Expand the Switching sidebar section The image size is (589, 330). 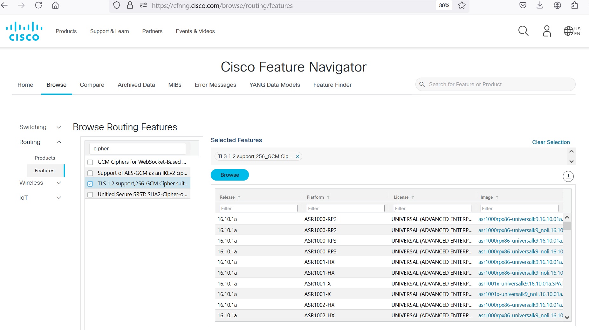coord(58,127)
